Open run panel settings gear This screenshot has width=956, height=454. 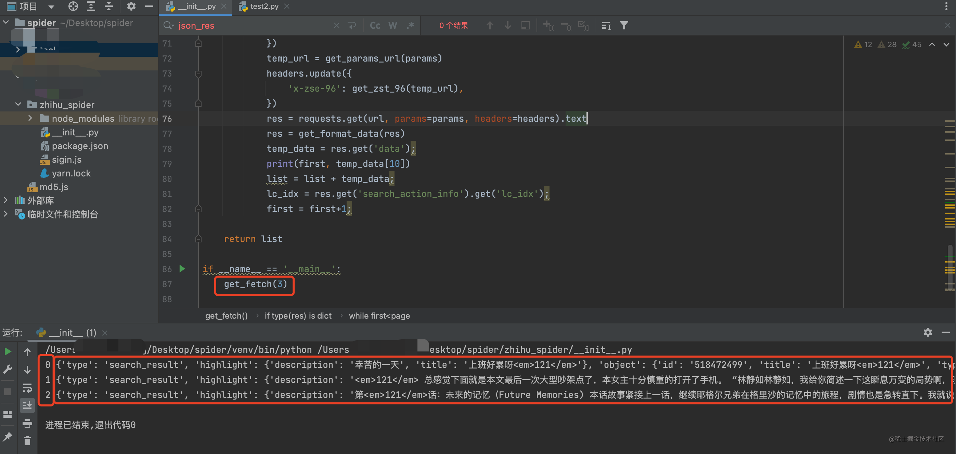tap(927, 332)
